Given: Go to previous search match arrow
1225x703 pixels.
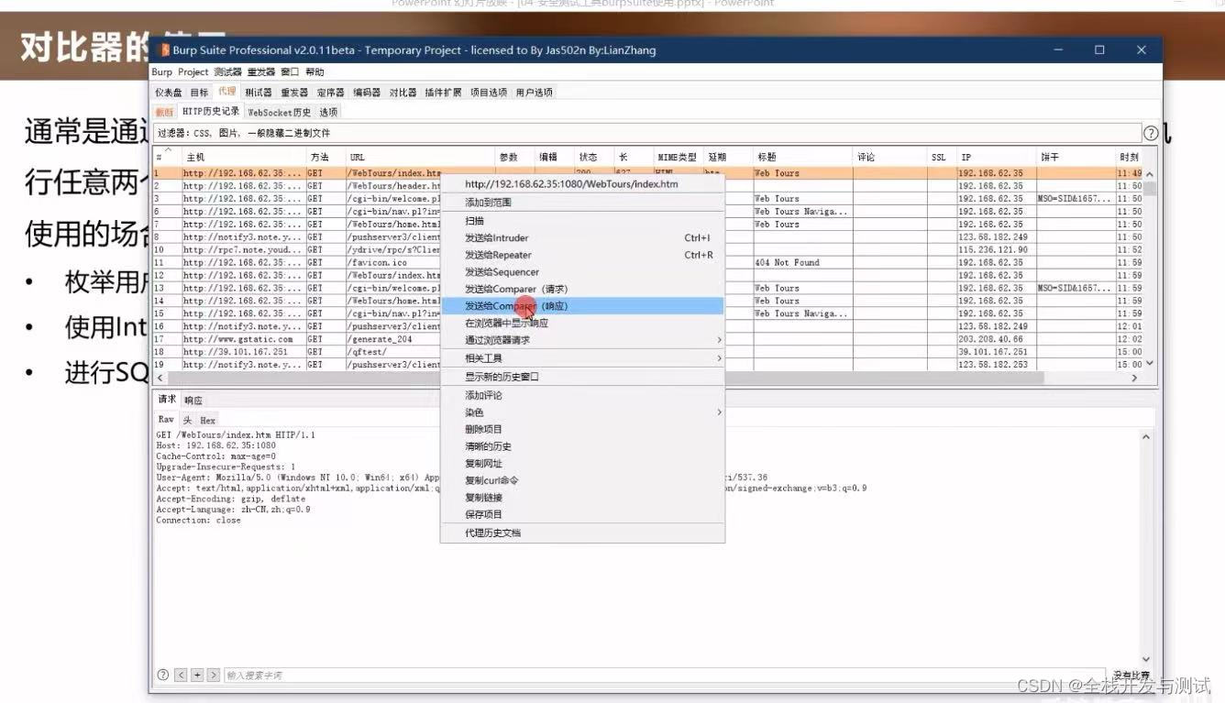Looking at the screenshot, I should click(x=181, y=675).
